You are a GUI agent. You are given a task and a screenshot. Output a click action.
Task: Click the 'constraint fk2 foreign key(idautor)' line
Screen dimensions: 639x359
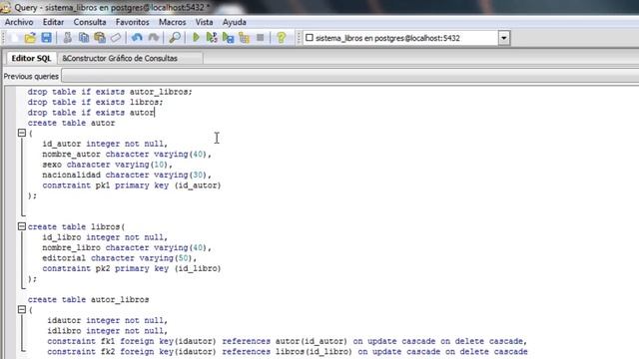point(288,352)
